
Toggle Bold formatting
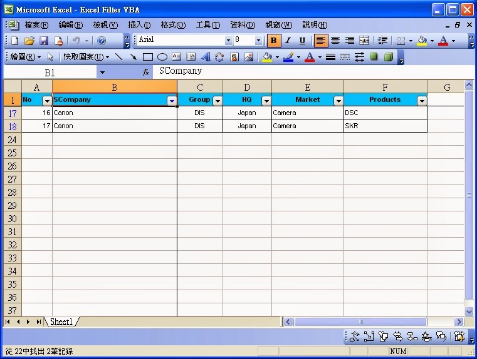coord(273,41)
